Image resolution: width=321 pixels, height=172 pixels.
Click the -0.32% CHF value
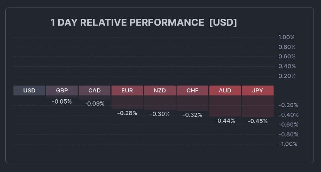click(192, 115)
